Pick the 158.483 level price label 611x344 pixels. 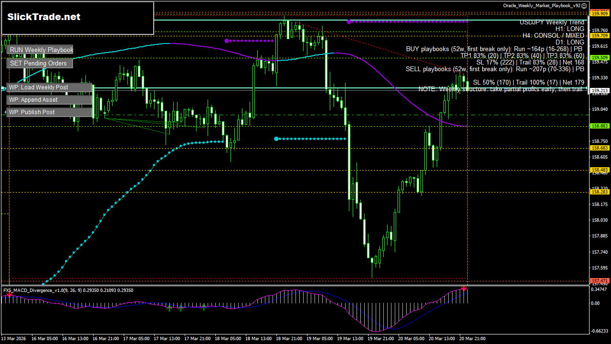pyautogui.click(x=600, y=170)
